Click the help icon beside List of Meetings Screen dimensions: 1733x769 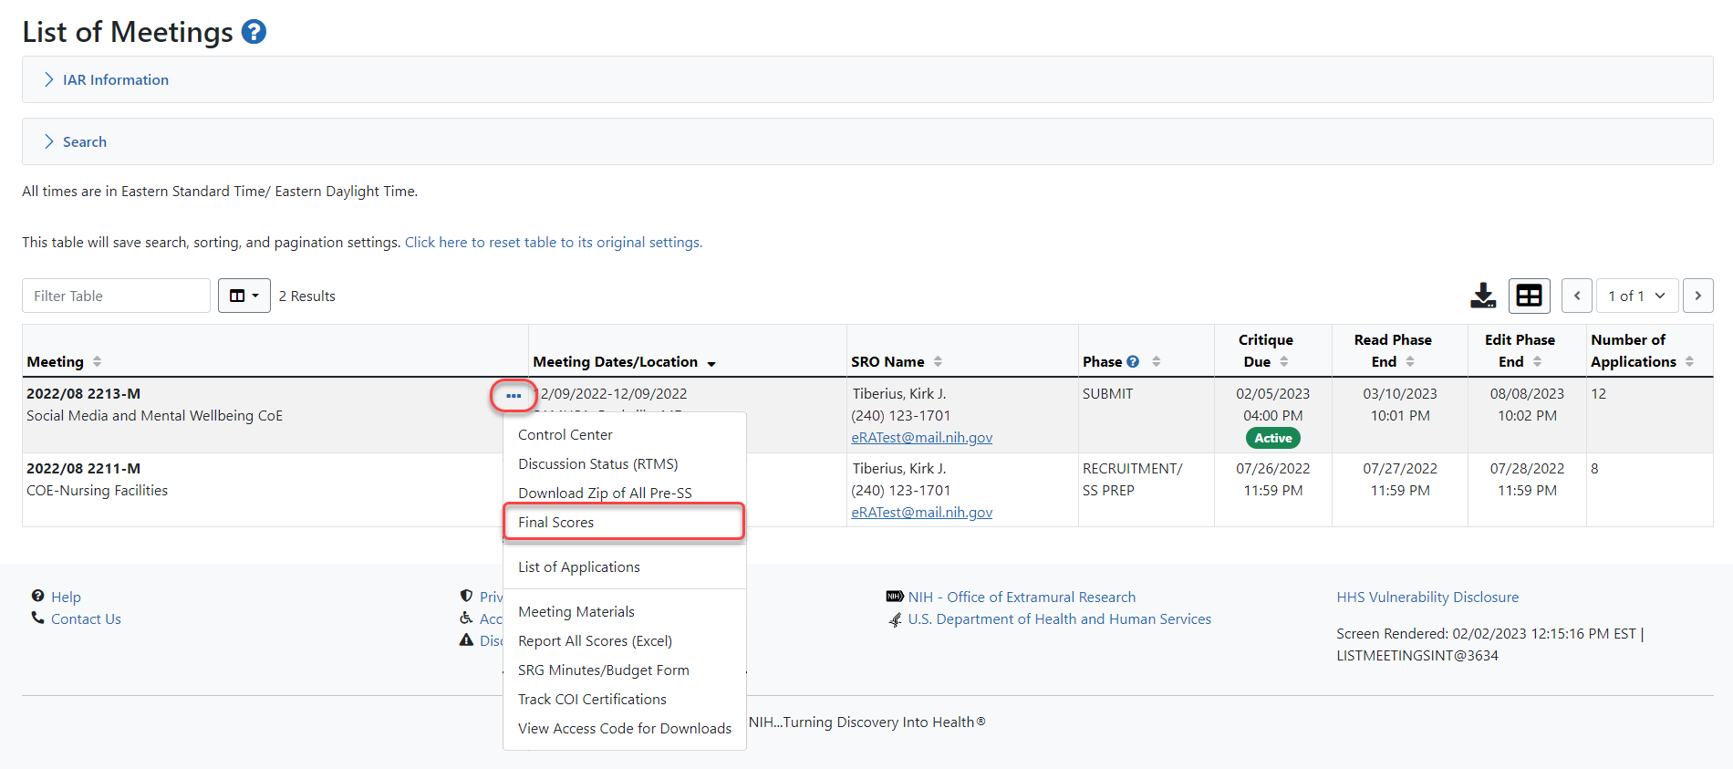[254, 32]
